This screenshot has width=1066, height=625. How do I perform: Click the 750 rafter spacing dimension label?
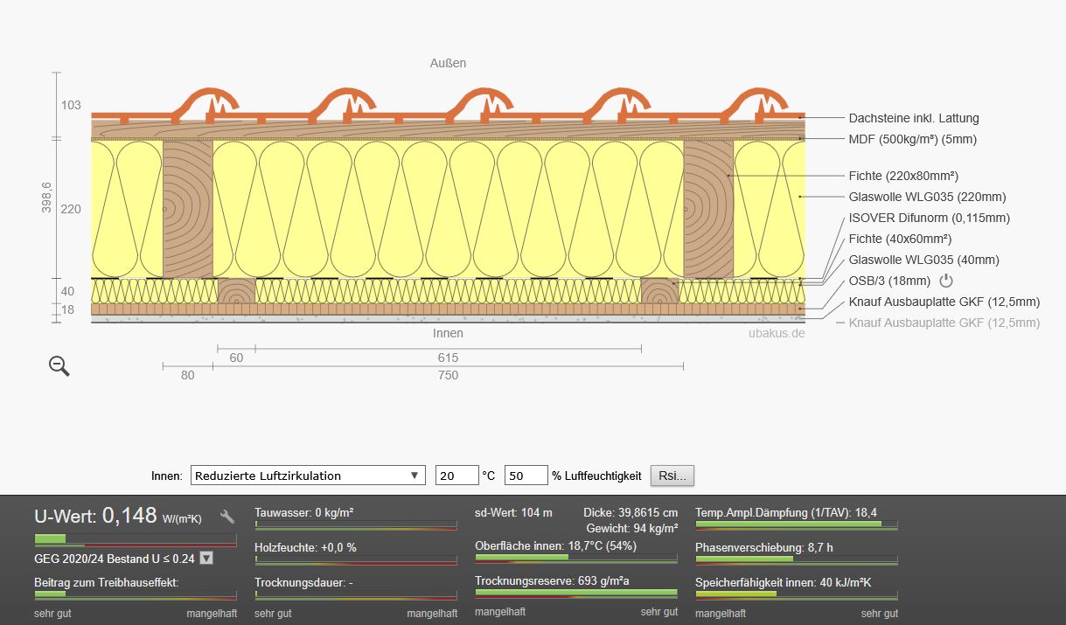point(448,375)
